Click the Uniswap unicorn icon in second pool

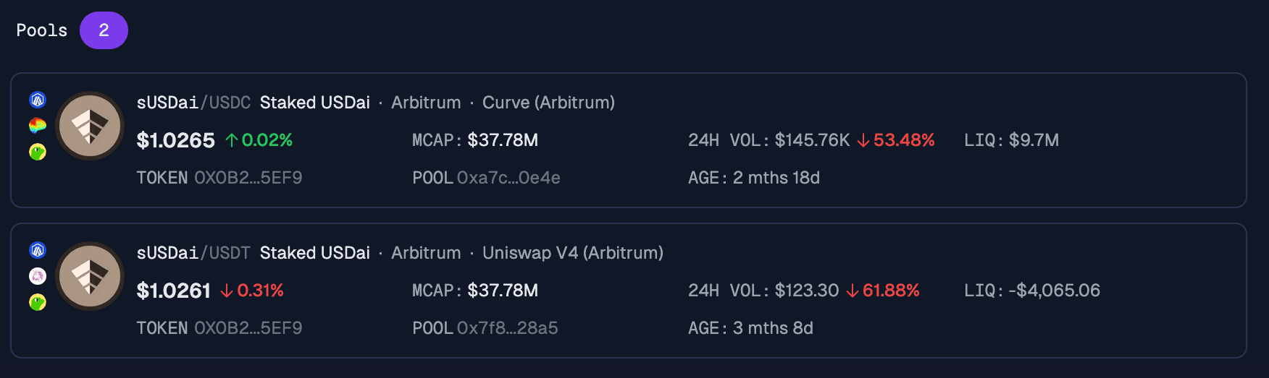tap(38, 276)
